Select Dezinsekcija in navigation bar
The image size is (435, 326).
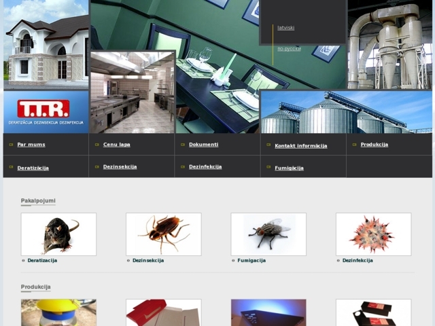pos(120,166)
